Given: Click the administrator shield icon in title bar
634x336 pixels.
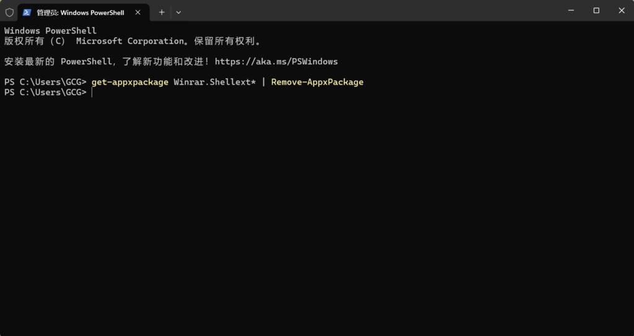Looking at the screenshot, I should (9, 12).
